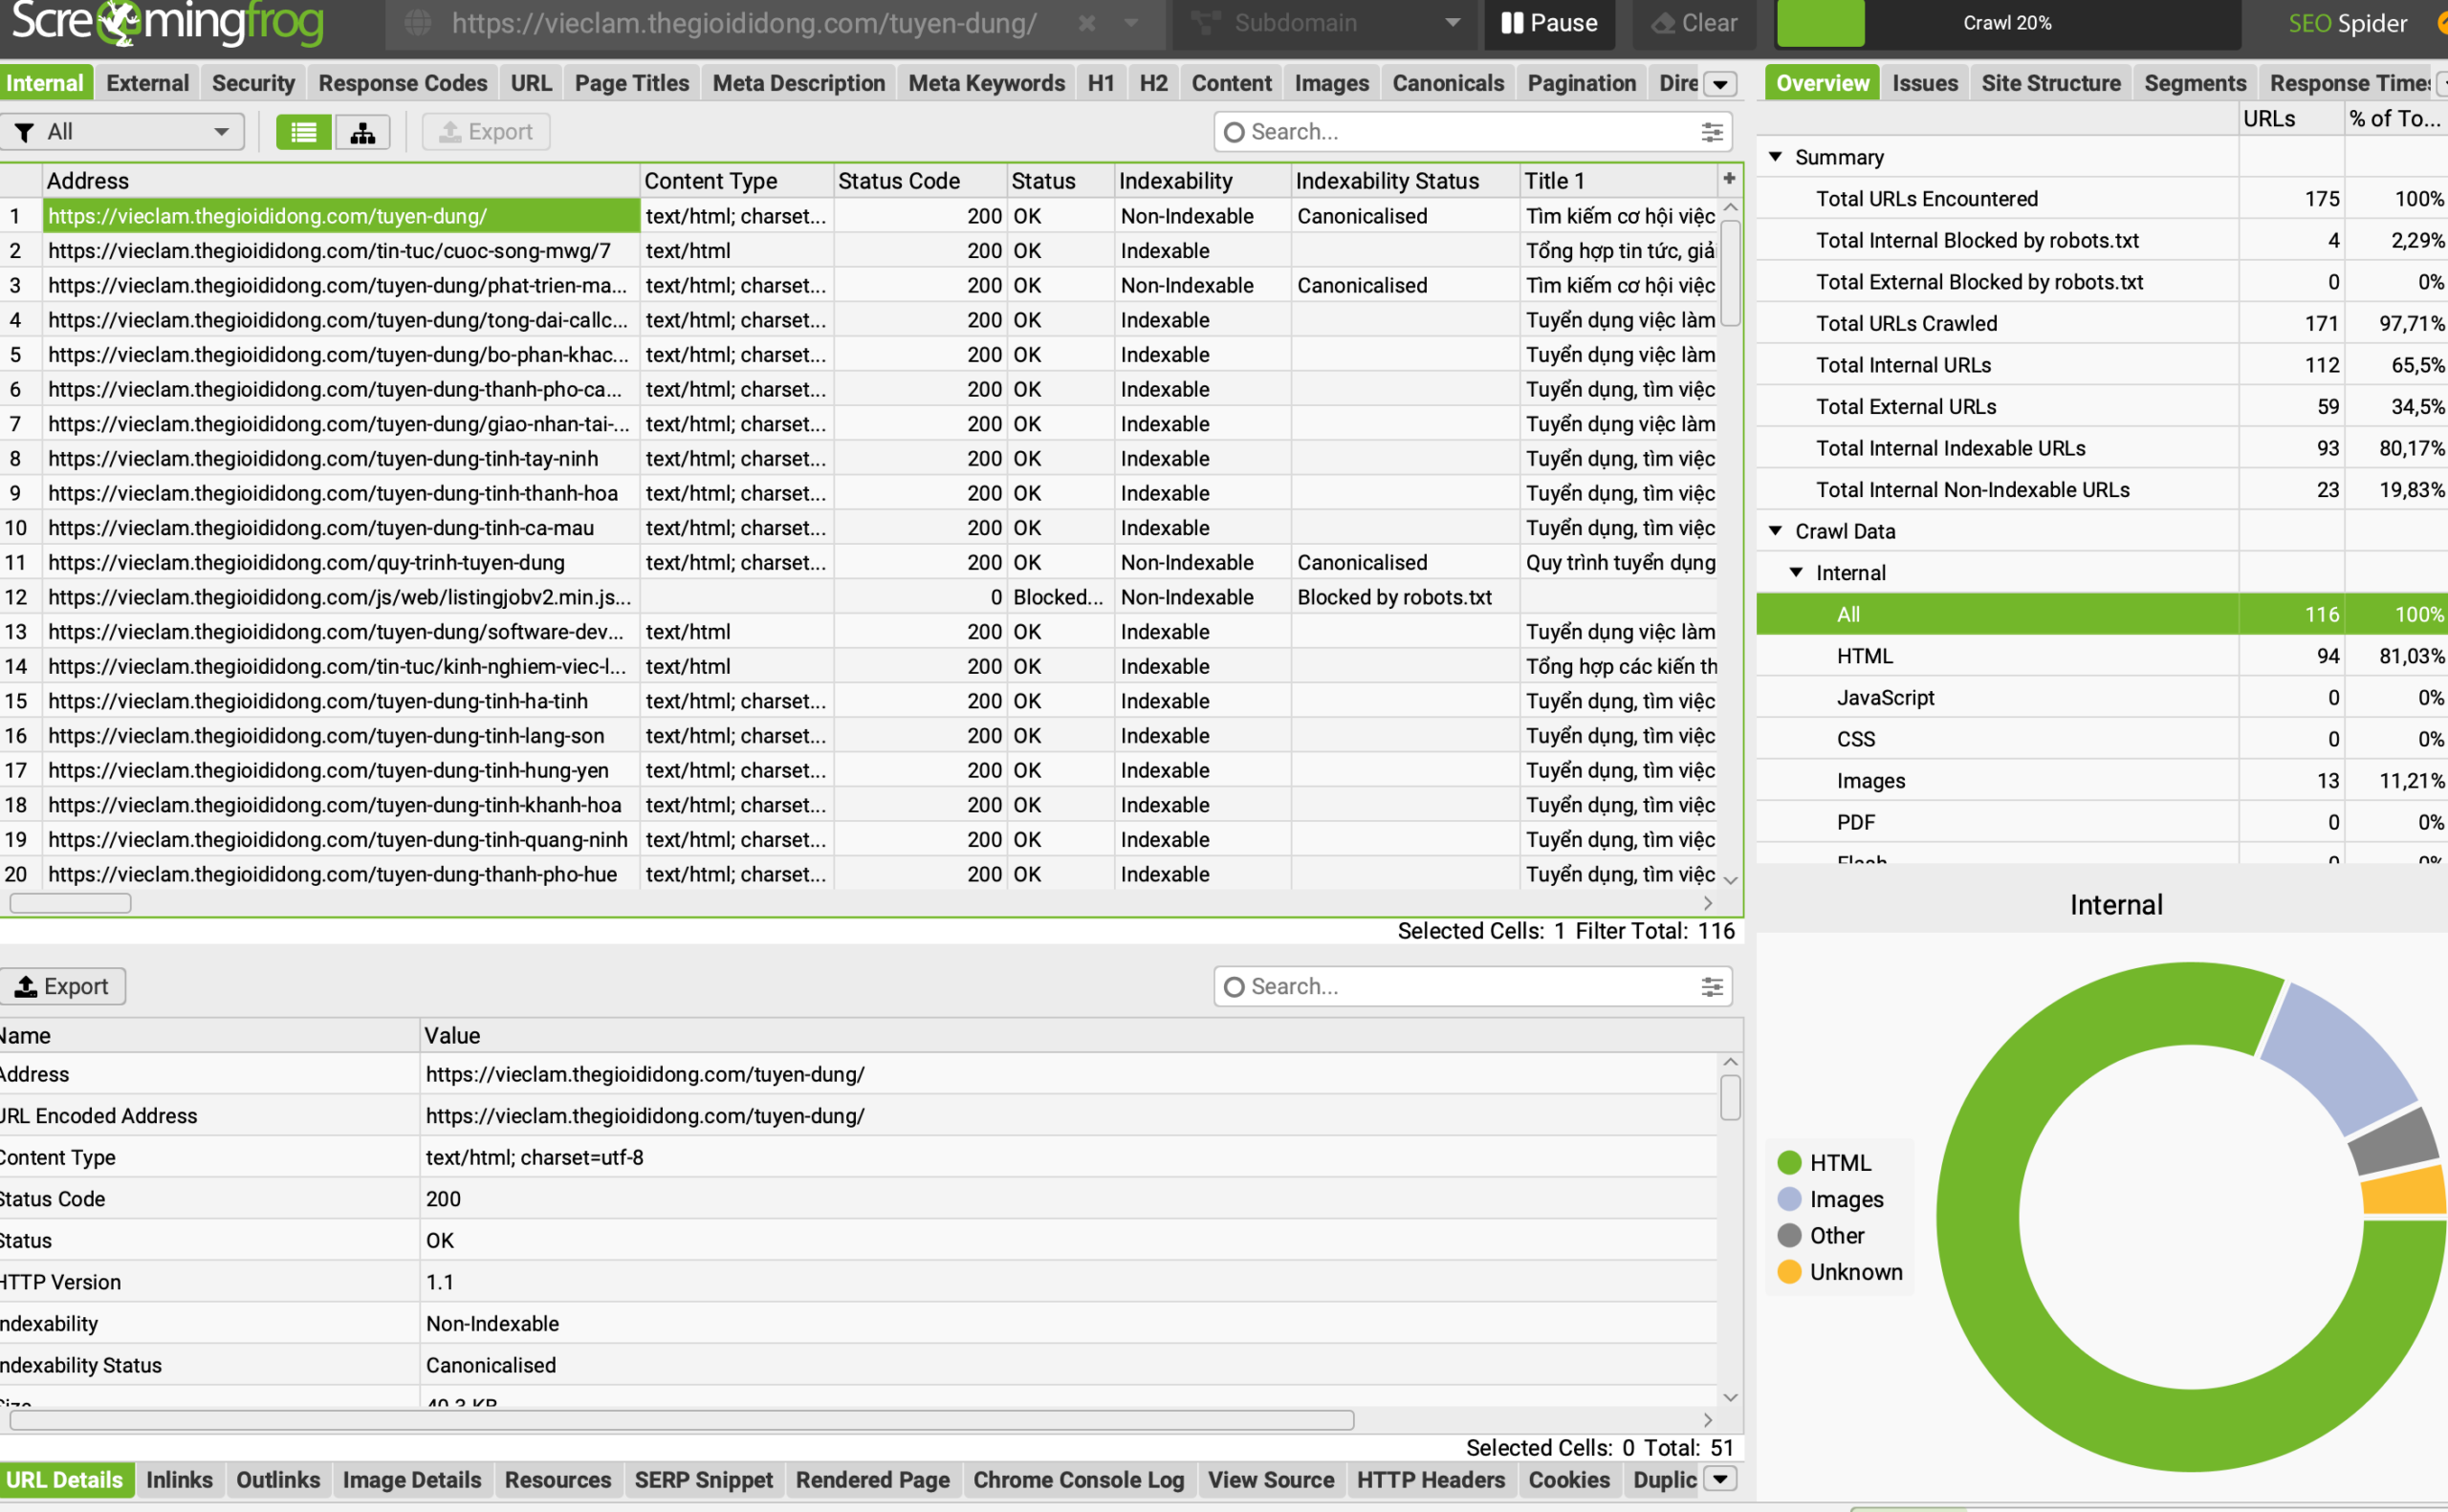2448x1512 pixels.
Task: Switch to tree view icon
Action: click(362, 132)
